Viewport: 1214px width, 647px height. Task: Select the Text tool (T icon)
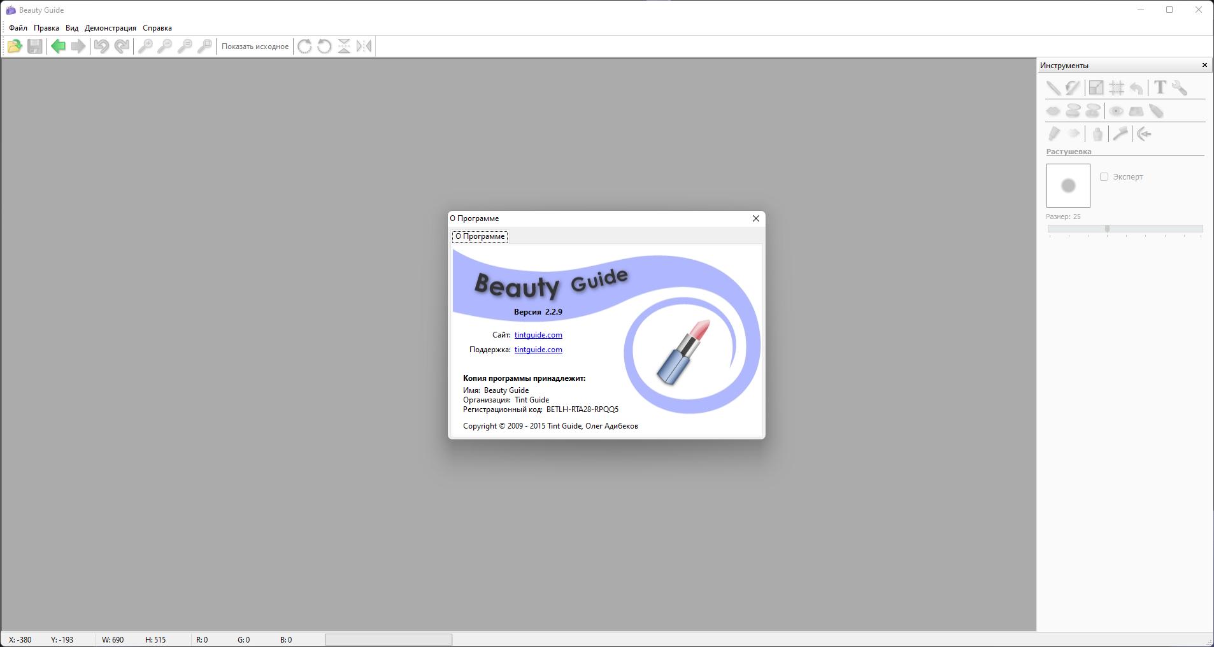(1160, 88)
